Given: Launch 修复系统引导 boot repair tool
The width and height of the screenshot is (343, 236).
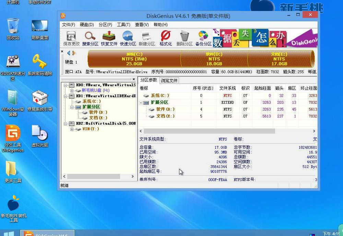Looking at the screenshot, I should point(40,101).
